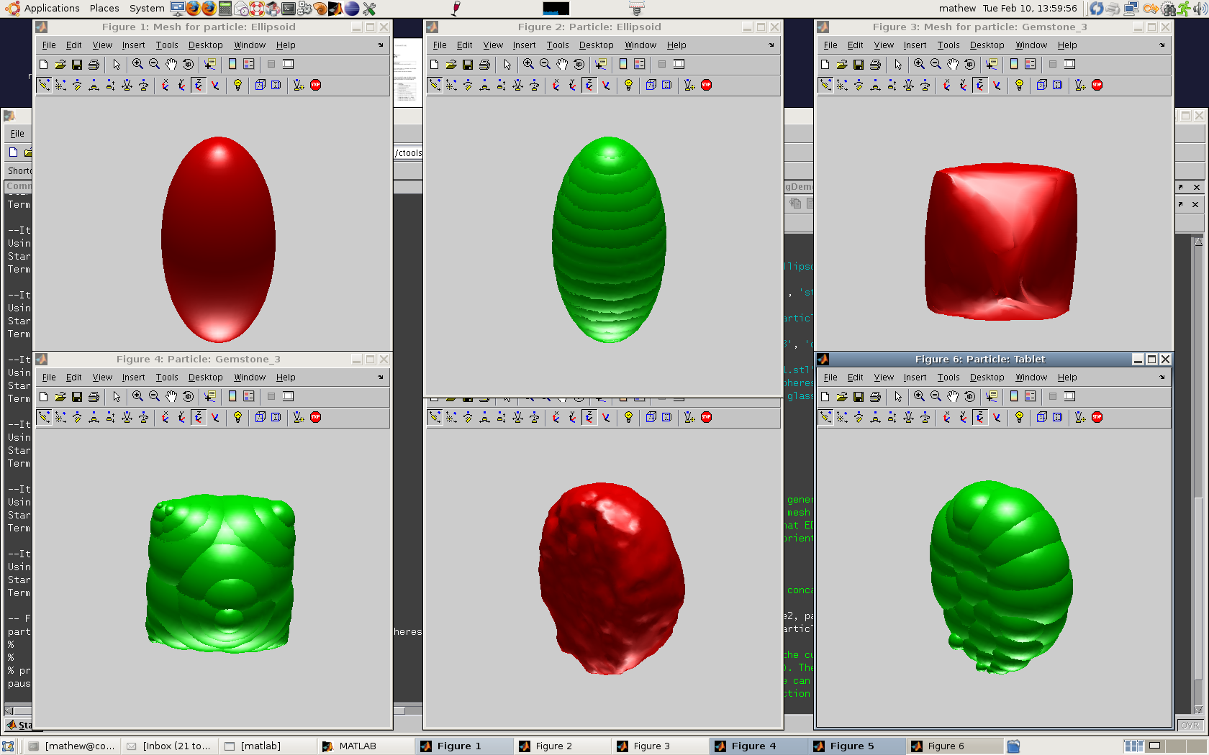Viewport: 1209px width, 755px height.
Task: Open Print Figure in Figure 6 toolbar
Action: [875, 396]
